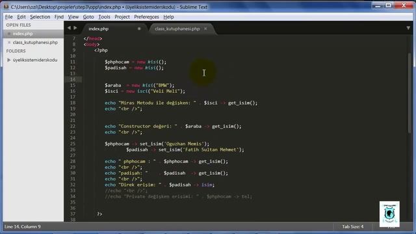Screen dimensions: 416x234
Task: Select the üyeliksistemiderskodu folder name
Action: click(x=35, y=60)
